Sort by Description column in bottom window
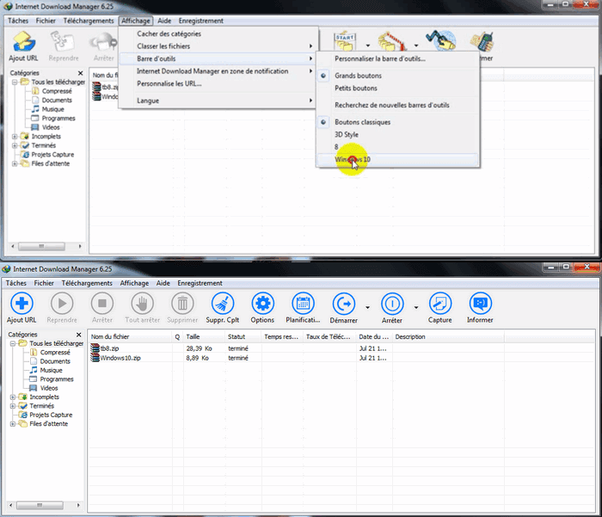 coord(448,337)
